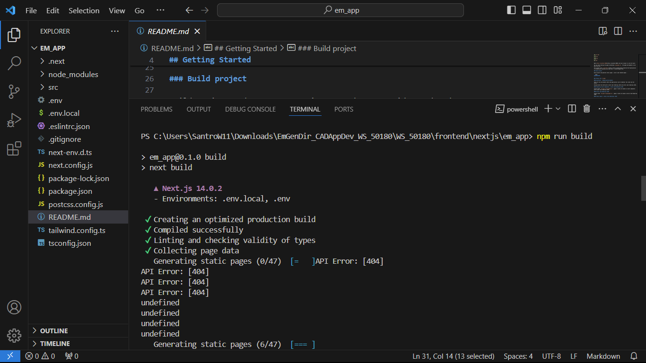Viewport: 646px width, 363px height.
Task: Click Ln 31, Col 14 cursor position
Action: click(x=454, y=356)
